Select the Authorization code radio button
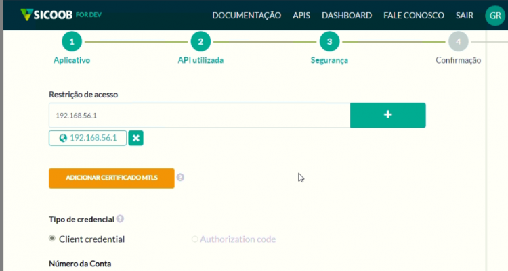Screen dimensions: 508x271 (194, 239)
